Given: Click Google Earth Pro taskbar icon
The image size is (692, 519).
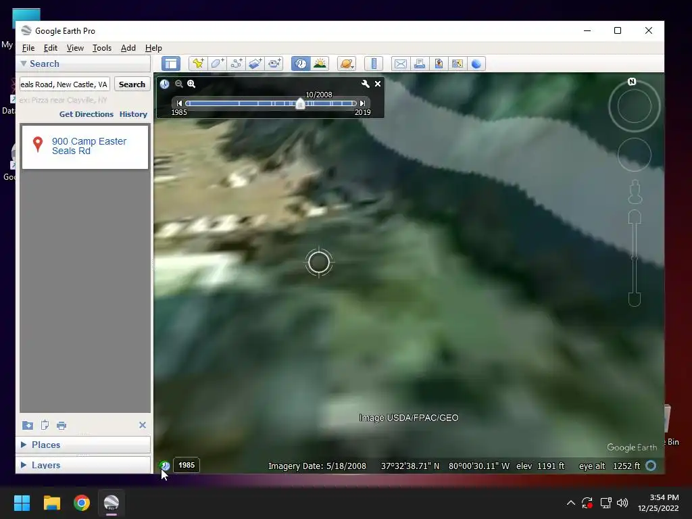Looking at the screenshot, I should [x=112, y=503].
